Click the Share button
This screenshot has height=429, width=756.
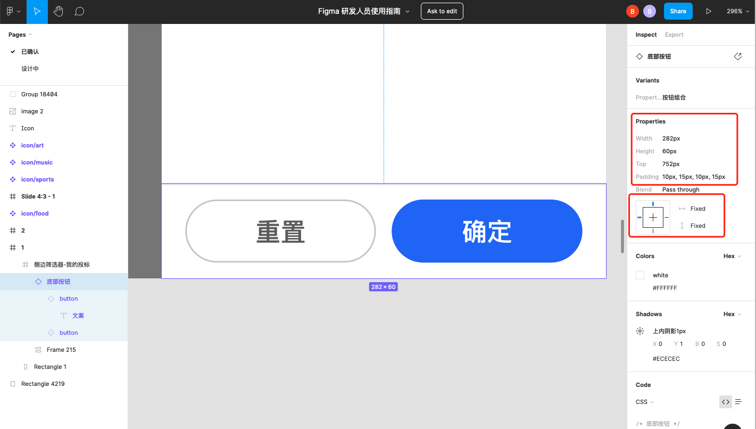click(x=678, y=11)
